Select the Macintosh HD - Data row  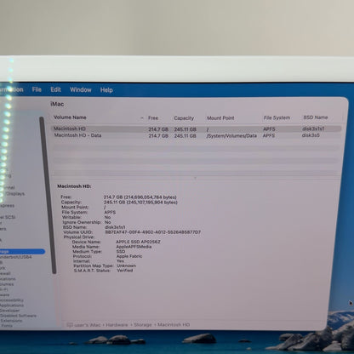(x=196, y=135)
